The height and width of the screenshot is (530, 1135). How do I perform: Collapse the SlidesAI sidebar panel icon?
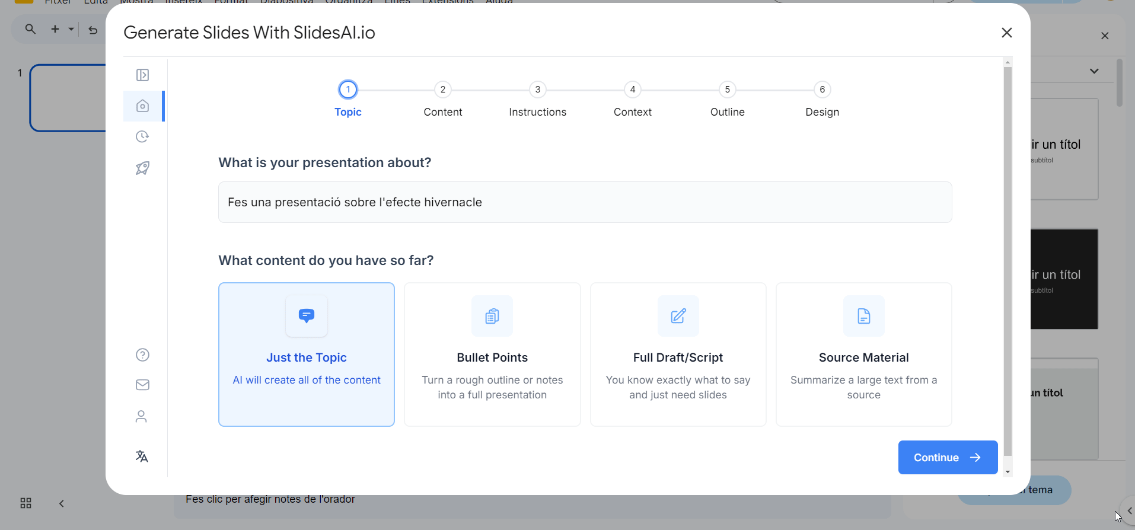142,75
